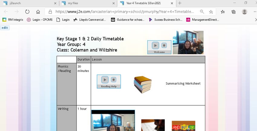Restore down the browser window
This screenshot has height=131, width=257.
(x=246, y=3)
